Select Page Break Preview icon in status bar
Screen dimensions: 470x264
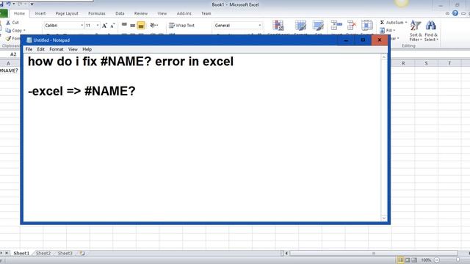414,260
